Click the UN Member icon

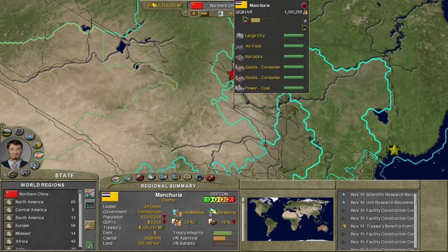pyautogui.click(x=177, y=213)
